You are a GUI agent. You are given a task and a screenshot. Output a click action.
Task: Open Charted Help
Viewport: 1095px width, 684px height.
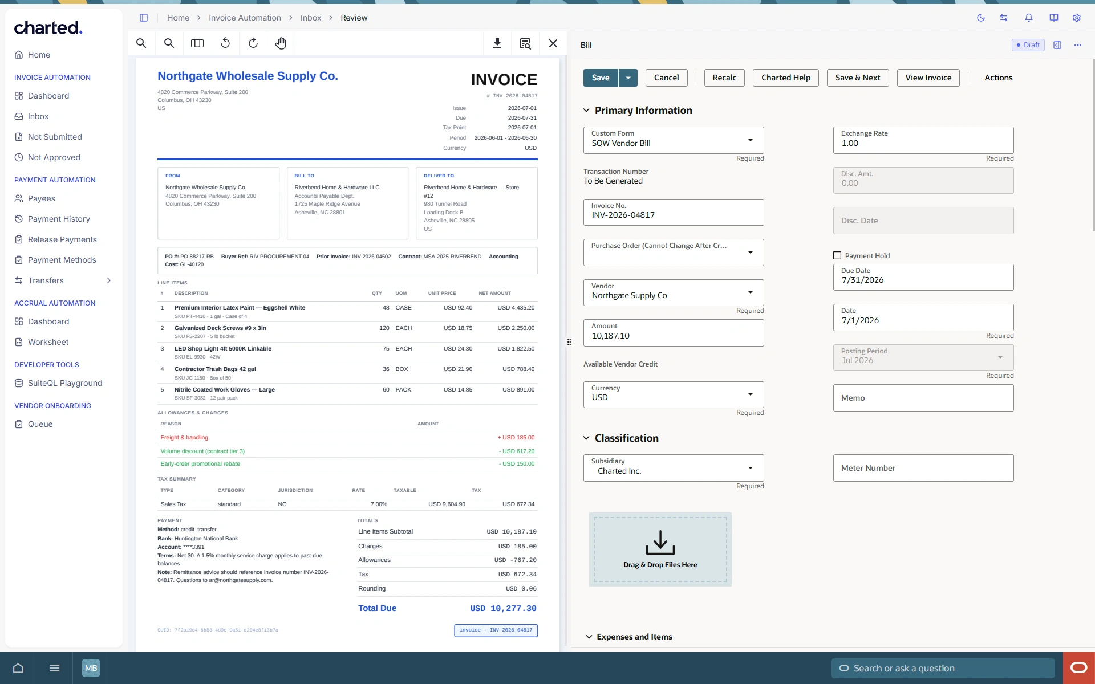(786, 78)
